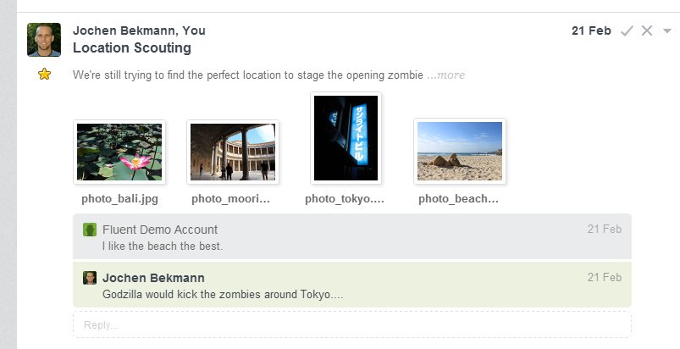Viewport: 680px width, 349px height.
Task: Click the green Fluent Demo Account avatar
Action: click(x=90, y=230)
